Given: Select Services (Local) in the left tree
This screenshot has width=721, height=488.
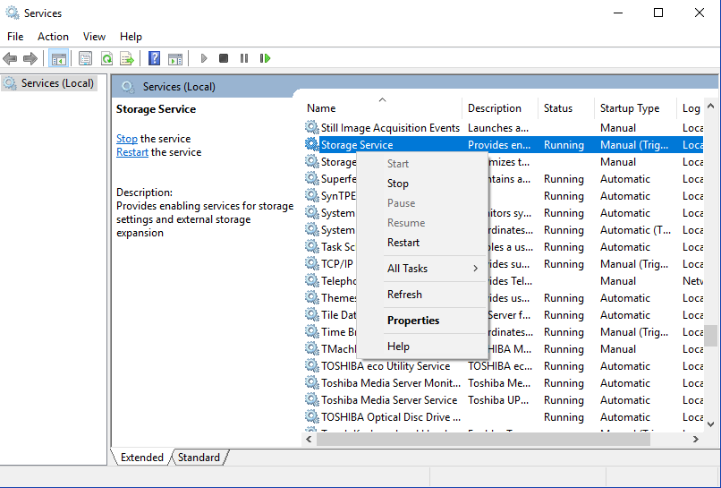Looking at the screenshot, I should pos(57,83).
